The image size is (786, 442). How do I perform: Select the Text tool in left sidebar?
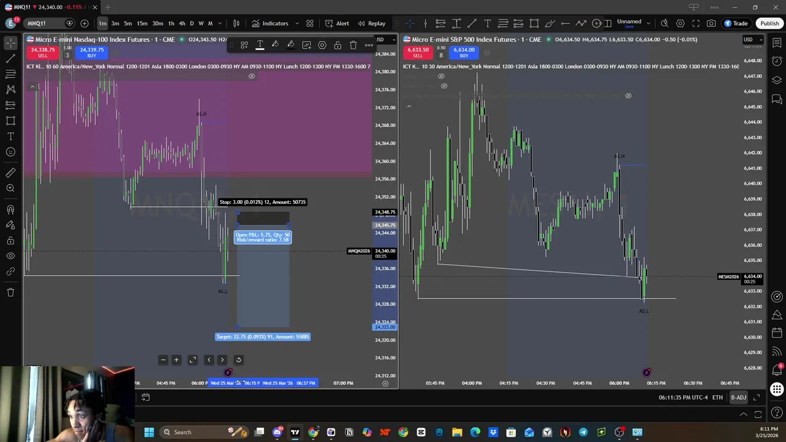[10, 136]
